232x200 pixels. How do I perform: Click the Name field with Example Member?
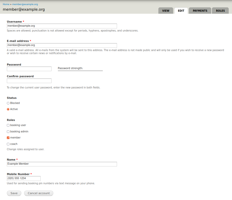pyautogui.click(x=62, y=164)
